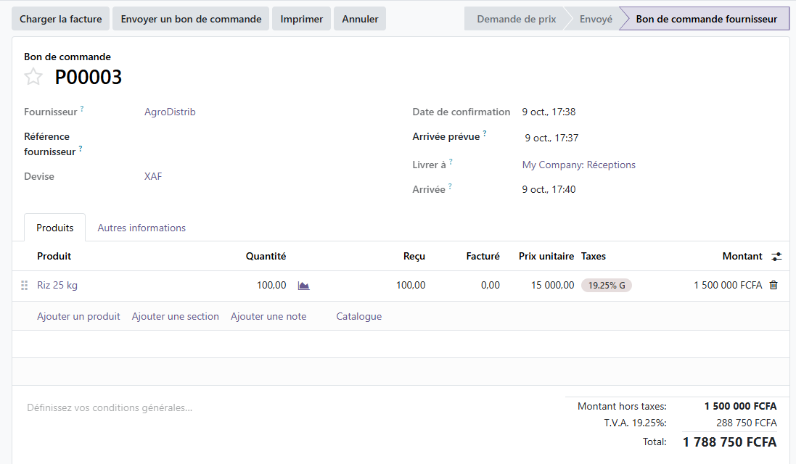Click Envoyer un bon de commande
Viewport: 796px width, 464px height.
coord(191,19)
